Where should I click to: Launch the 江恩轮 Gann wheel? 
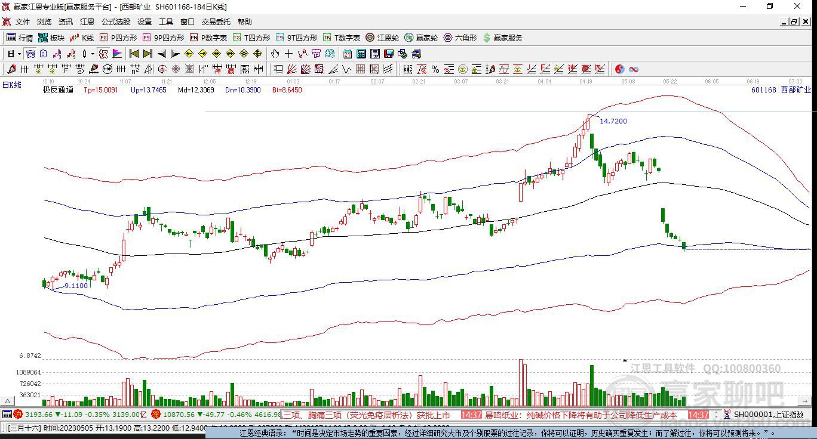pos(382,38)
